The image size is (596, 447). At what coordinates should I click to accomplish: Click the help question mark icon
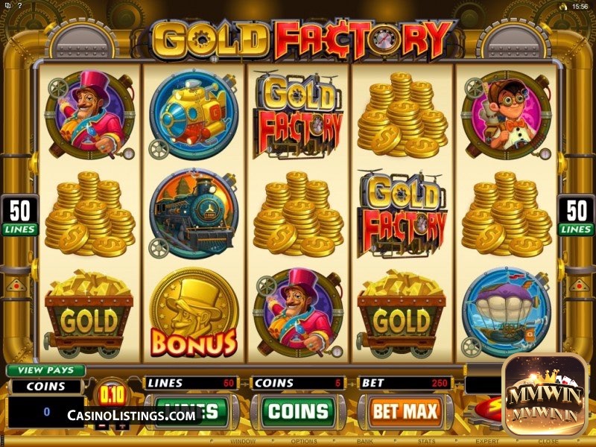pyautogui.click(x=20, y=6)
